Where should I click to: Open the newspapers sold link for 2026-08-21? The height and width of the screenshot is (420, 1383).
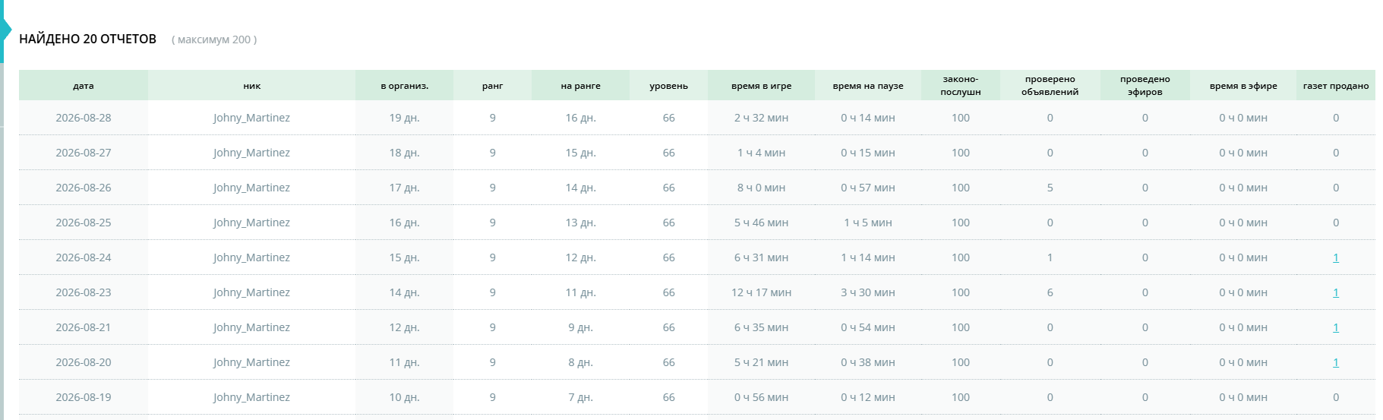tap(1335, 327)
